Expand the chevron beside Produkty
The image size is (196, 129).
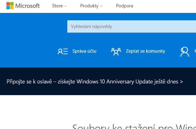coord(101,6)
